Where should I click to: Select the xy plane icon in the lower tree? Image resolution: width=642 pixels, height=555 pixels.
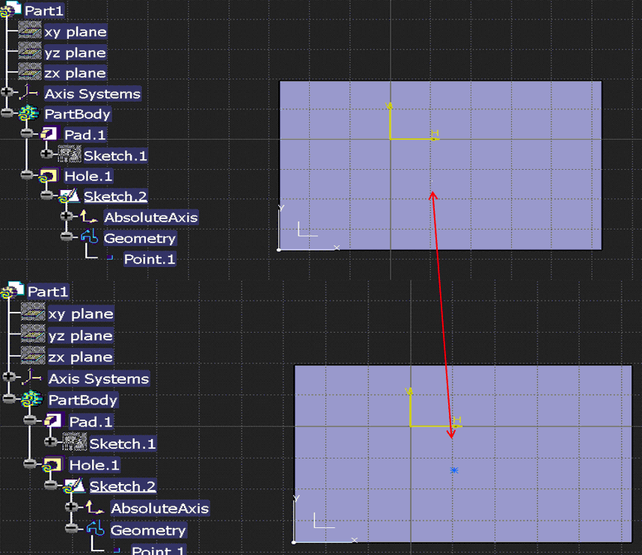tap(33, 312)
